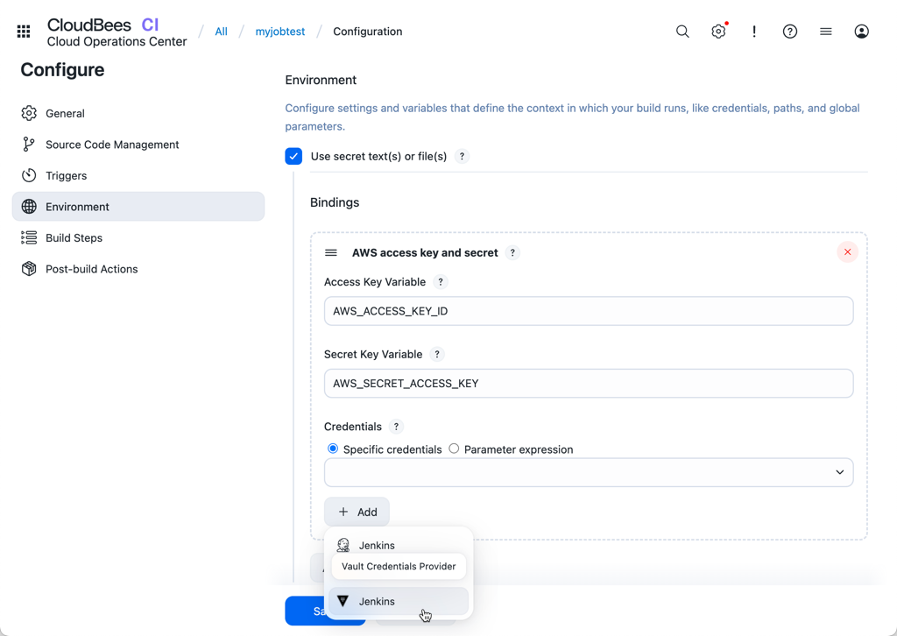Click the Build Steps list icon
897x636 pixels.
pyautogui.click(x=29, y=237)
